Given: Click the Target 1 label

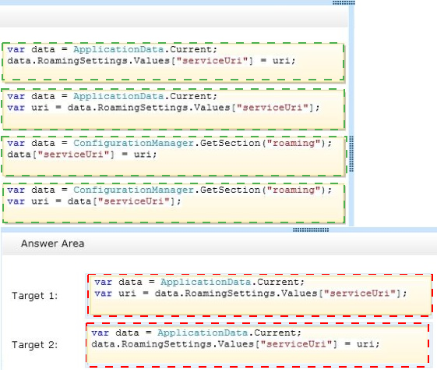Looking at the screenshot, I should [x=35, y=296].
